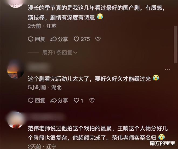The image size is (178, 149).
Task: Reply to the Hubei comment via bubble icon
Action: tap(30, 100)
